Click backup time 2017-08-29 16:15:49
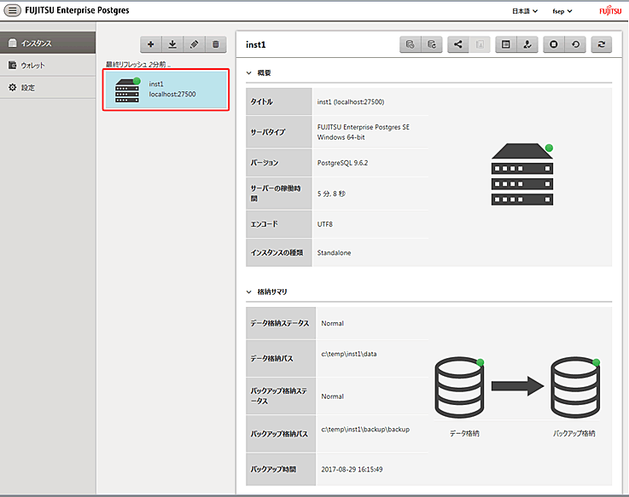Image resolution: width=629 pixels, height=497 pixels. 352,470
